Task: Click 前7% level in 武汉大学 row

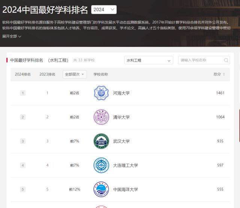Action: point(75,141)
